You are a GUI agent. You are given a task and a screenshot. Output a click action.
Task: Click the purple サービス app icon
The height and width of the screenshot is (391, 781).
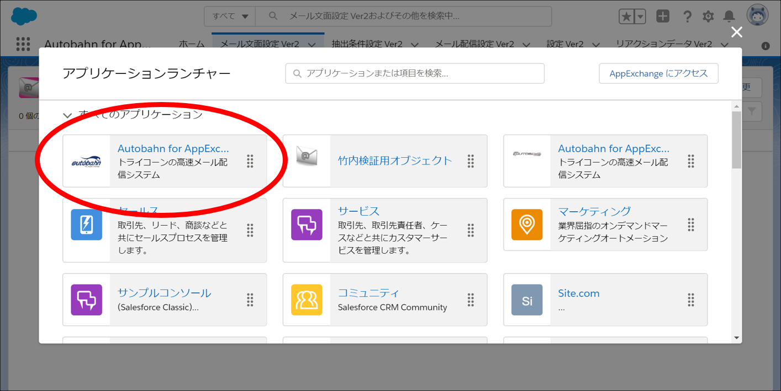pos(307,224)
